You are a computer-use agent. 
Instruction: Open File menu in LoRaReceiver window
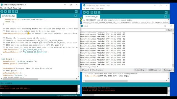(x=84, y=9)
